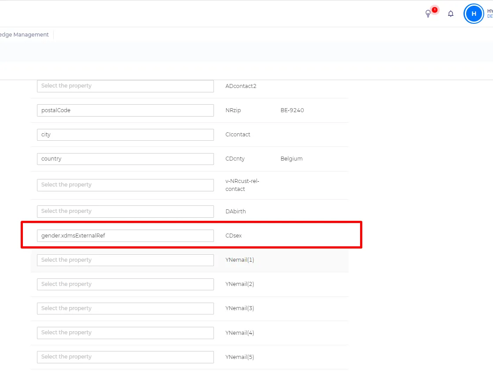Select property for ADcontact2 field
The image size is (493, 373).
[125, 86]
